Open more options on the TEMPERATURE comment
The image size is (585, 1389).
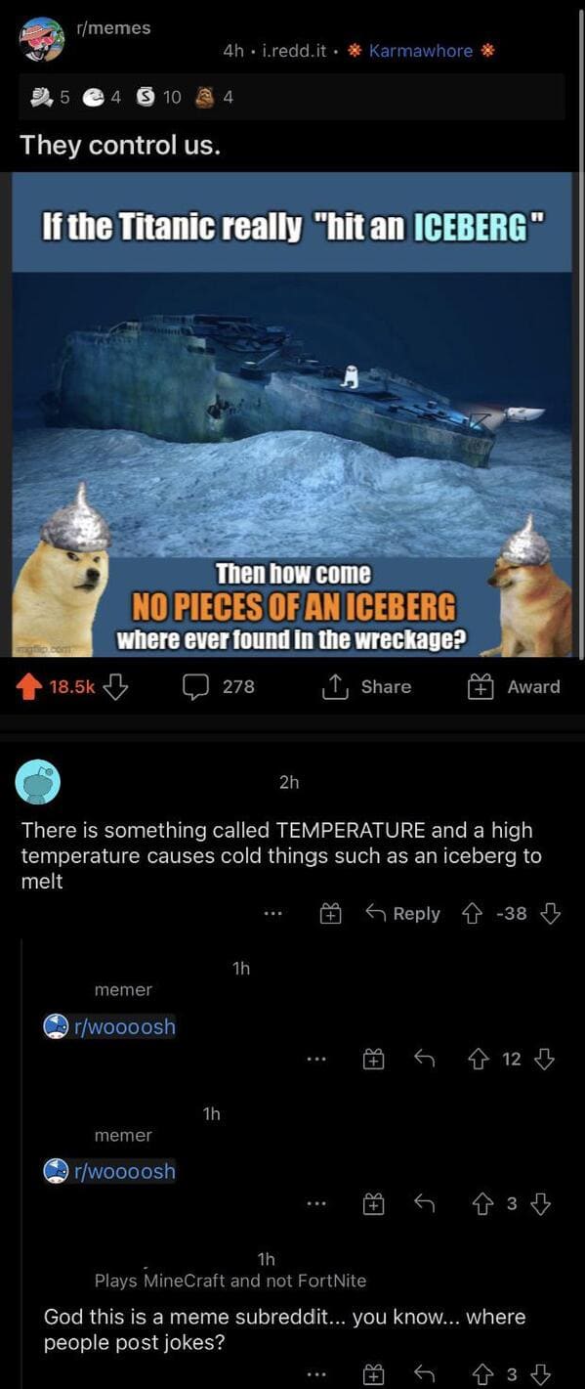272,914
